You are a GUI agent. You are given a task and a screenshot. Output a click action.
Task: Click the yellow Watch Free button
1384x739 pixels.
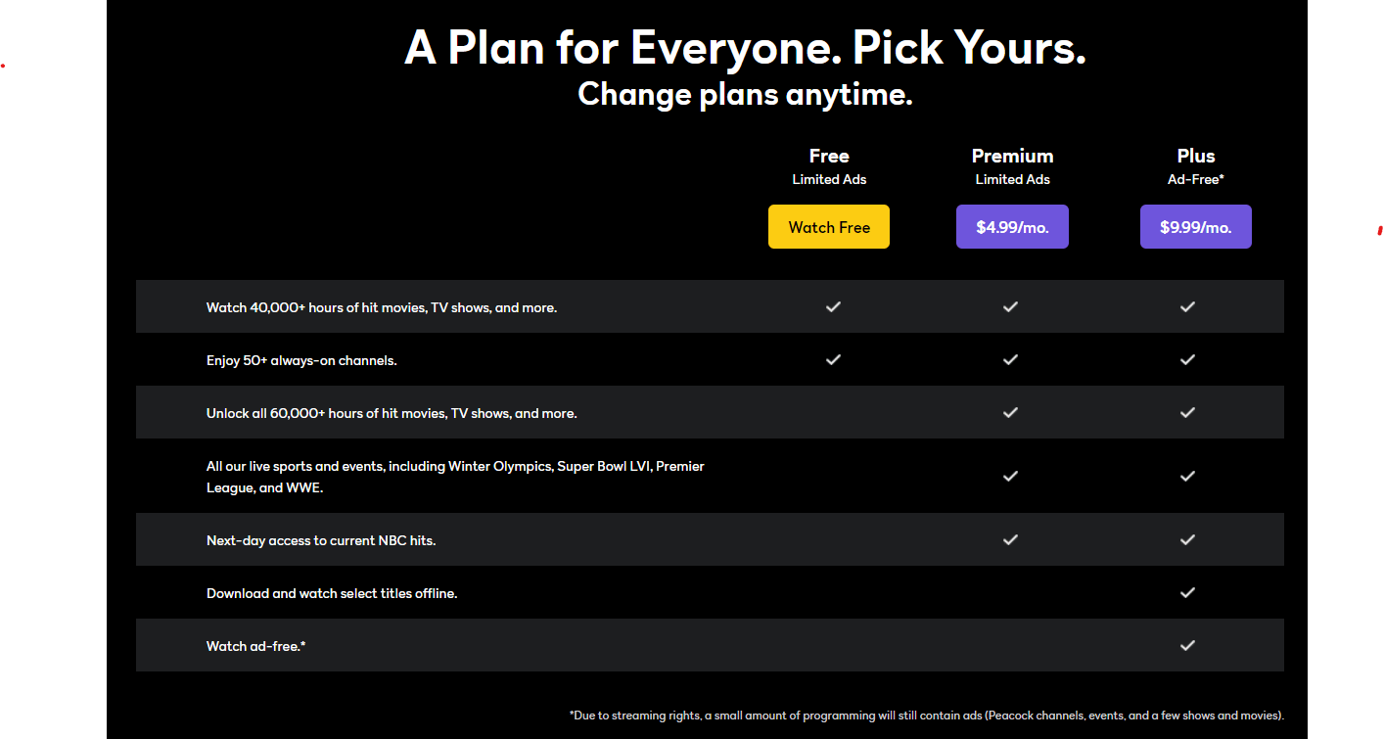829,226
